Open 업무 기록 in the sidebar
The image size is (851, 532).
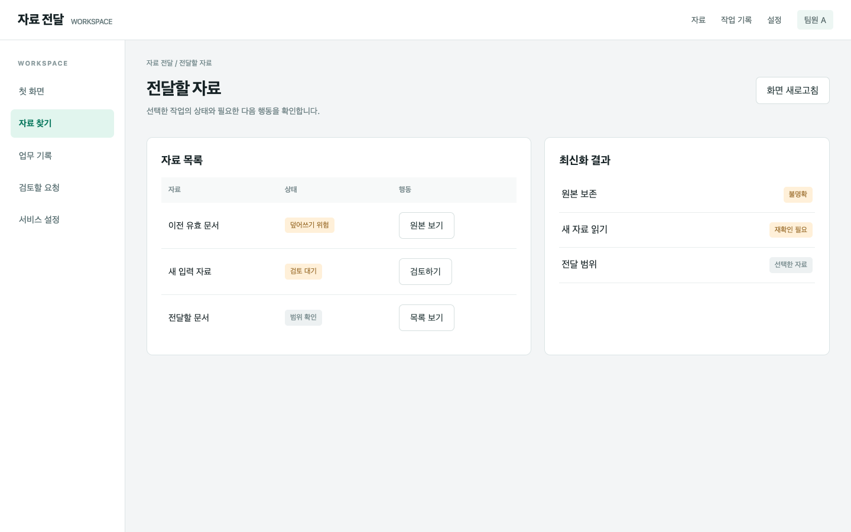[62, 155]
